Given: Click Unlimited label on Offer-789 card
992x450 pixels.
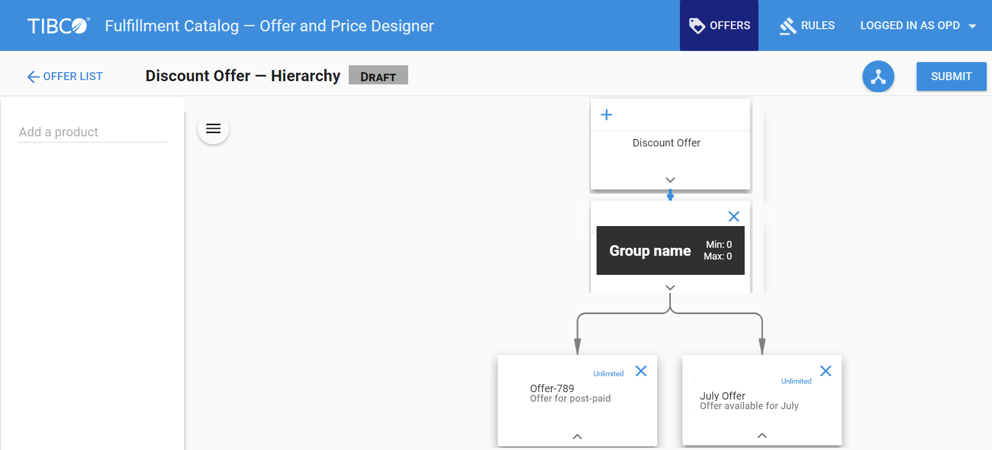Looking at the screenshot, I should 608,374.
